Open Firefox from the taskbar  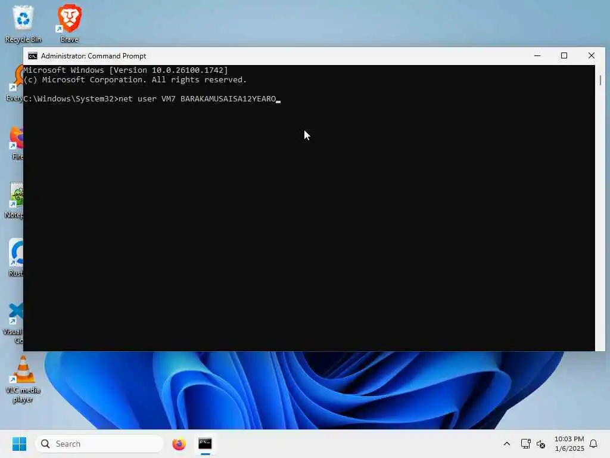[179, 444]
